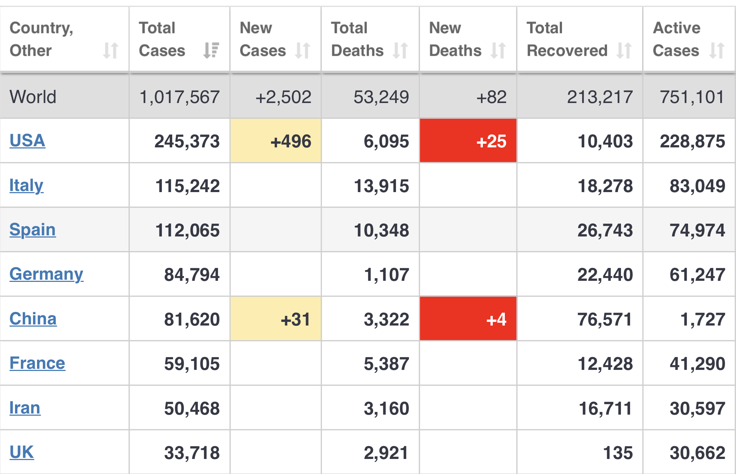This screenshot has width=736, height=474.
Task: Open the France country link
Action: point(37,364)
